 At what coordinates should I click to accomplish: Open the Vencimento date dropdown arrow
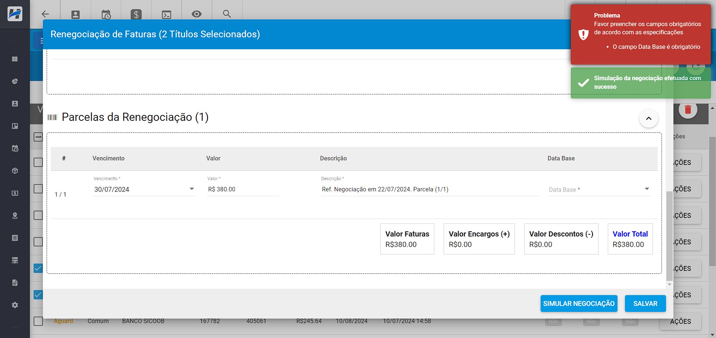pos(192,189)
